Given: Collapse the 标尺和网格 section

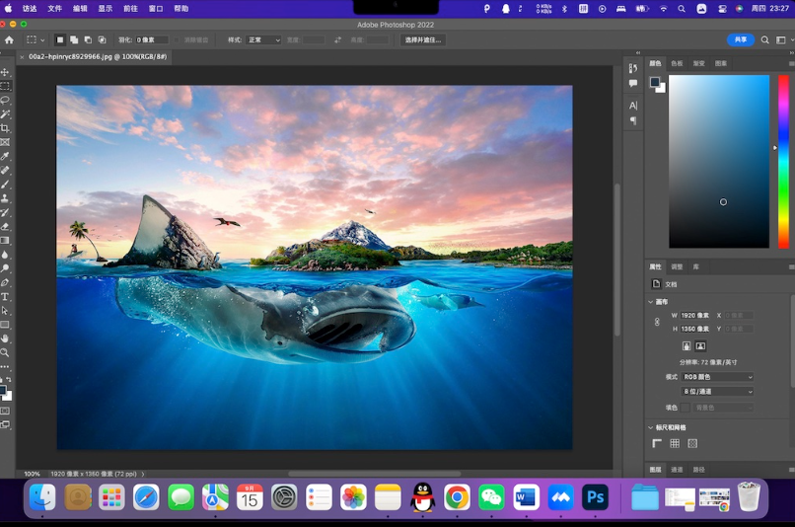Looking at the screenshot, I should pyautogui.click(x=651, y=427).
